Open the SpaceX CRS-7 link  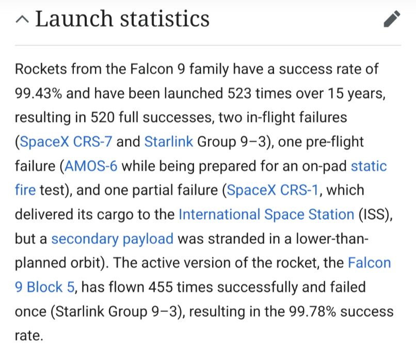66,142
